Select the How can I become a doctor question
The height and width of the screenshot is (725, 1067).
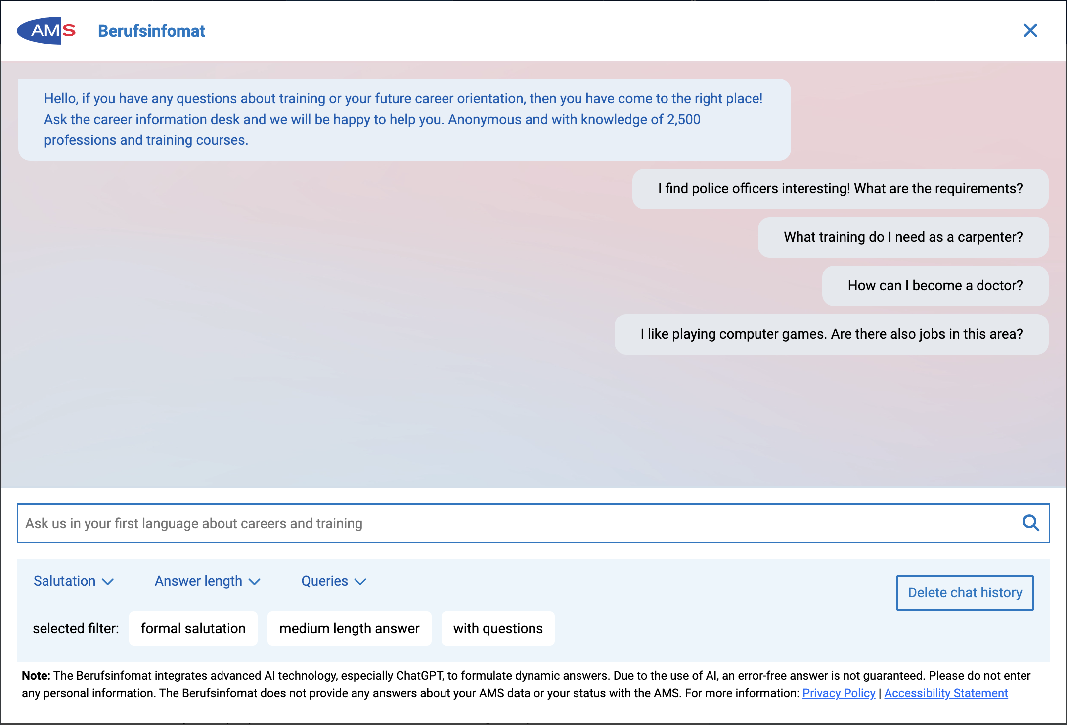point(935,286)
